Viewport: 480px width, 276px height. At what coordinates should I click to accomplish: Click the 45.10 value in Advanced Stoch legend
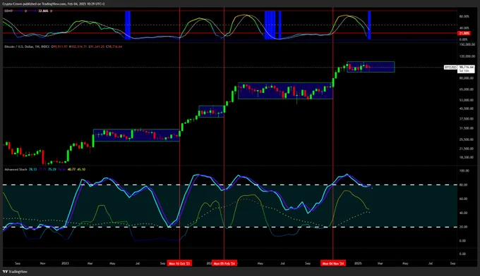tap(81, 169)
